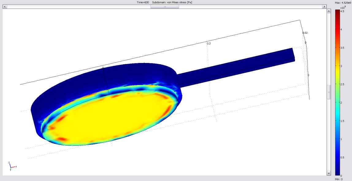The width and height of the screenshot is (352, 181).
Task: Click the horizontal scrollbar left arrow
Action: [5, 7]
